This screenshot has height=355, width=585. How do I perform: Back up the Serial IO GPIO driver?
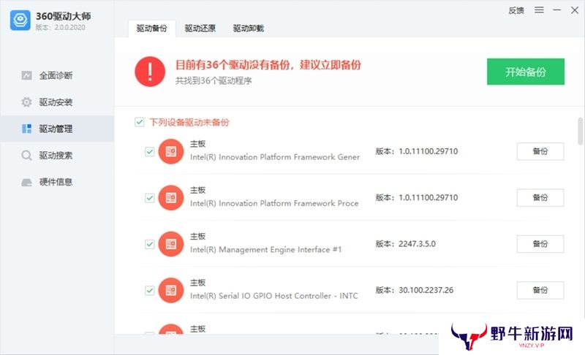pos(540,290)
